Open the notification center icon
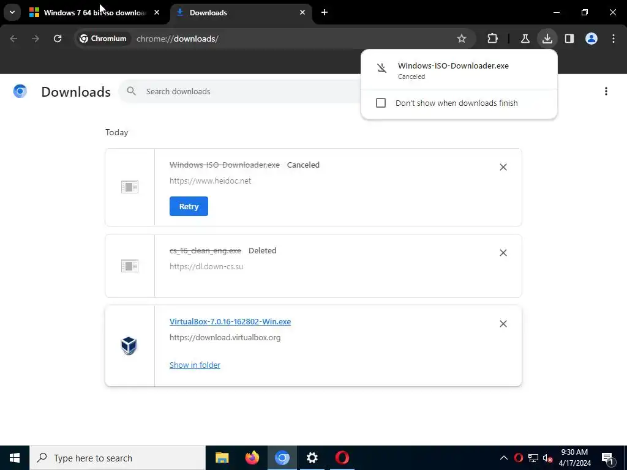Screen dimensions: 627x470 tap(608, 458)
